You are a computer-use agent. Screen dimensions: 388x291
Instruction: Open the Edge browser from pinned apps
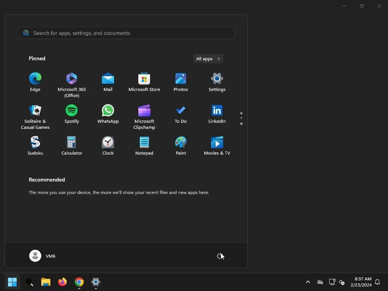tap(35, 82)
